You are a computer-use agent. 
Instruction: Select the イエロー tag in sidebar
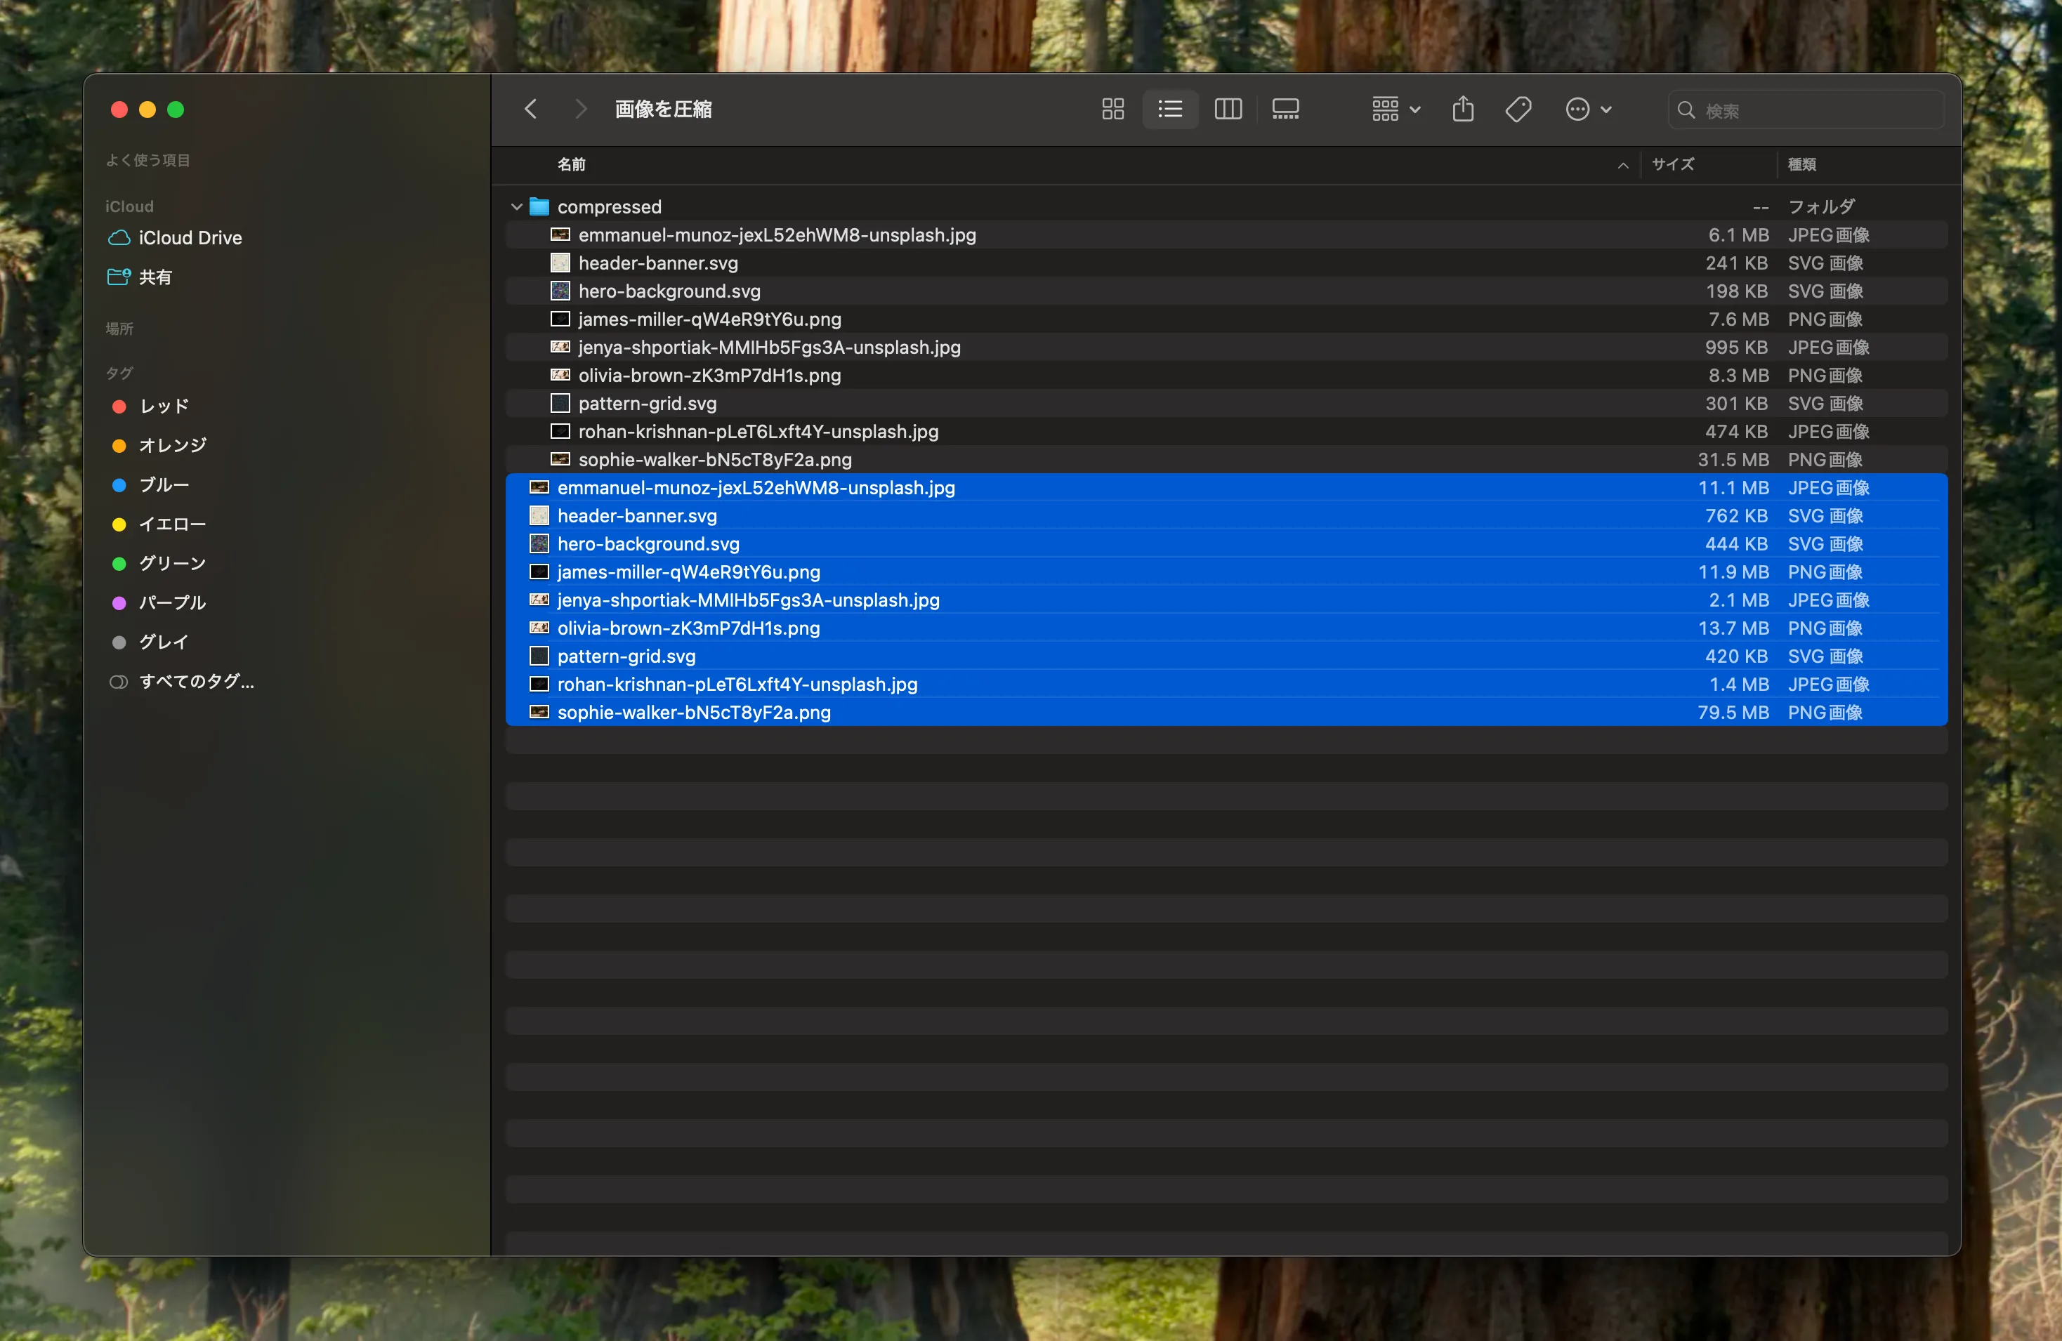(160, 524)
